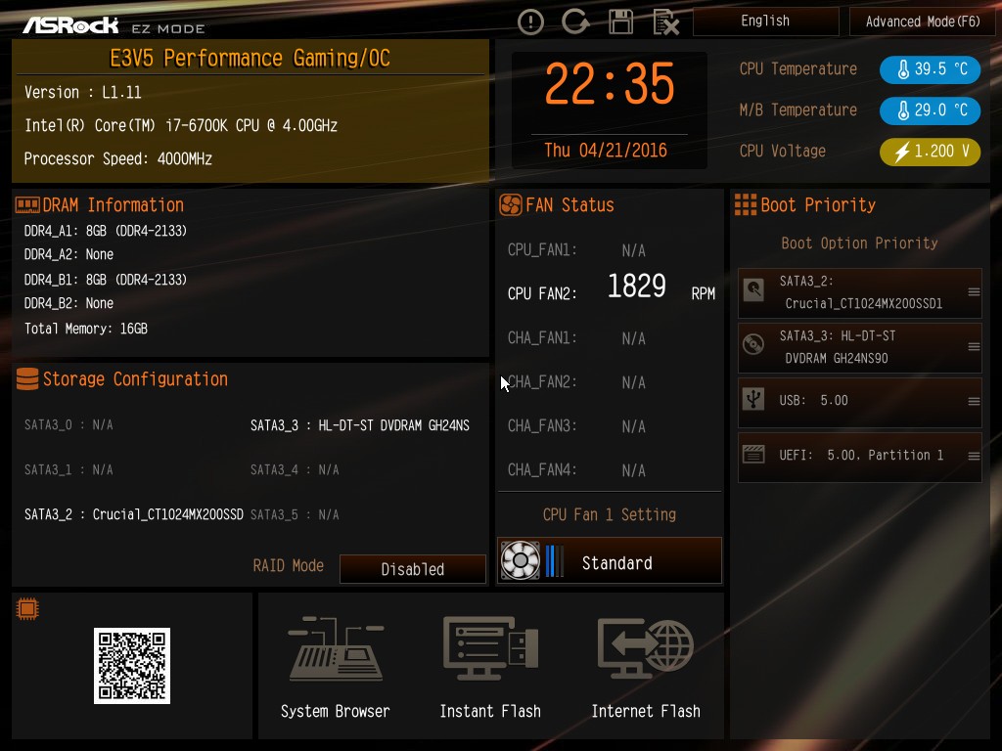Launch the Instant Flash utility
Image resolution: width=1002 pixels, height=751 pixels.
tap(490, 667)
